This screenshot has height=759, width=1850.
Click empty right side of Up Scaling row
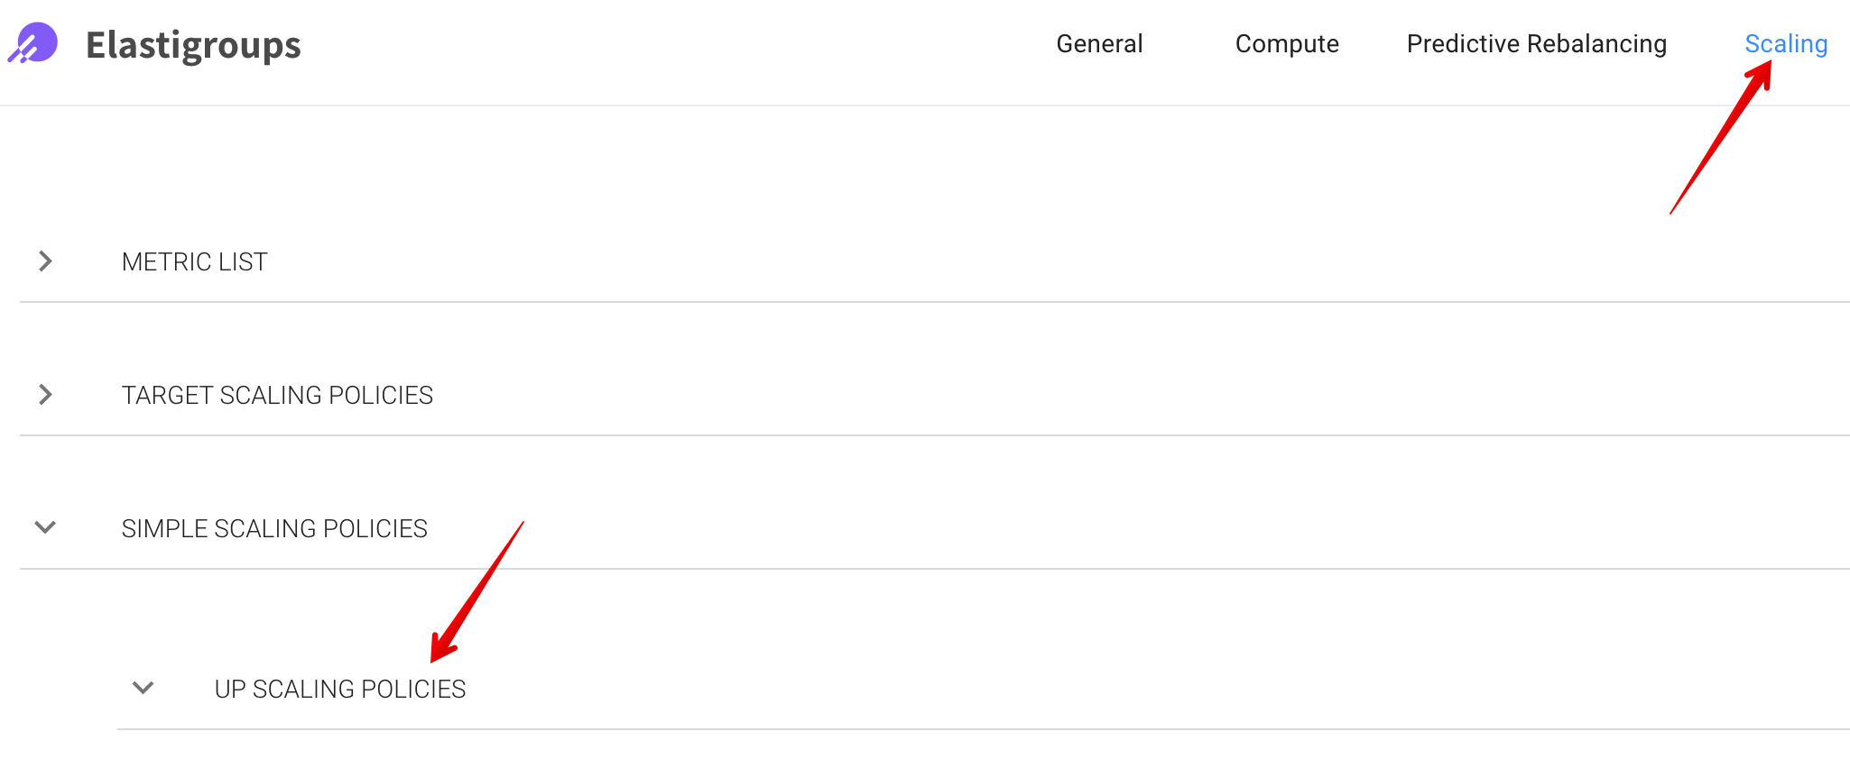1354,689
